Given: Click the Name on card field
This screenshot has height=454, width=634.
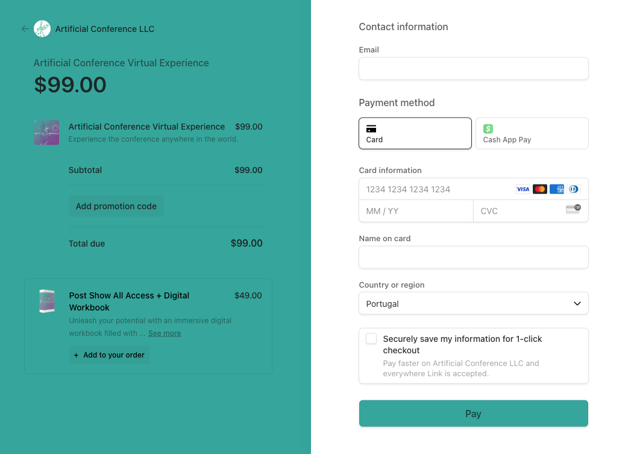Looking at the screenshot, I should pos(473,257).
